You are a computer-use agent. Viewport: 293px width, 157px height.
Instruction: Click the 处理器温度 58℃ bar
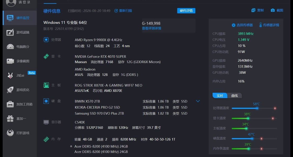254,108
